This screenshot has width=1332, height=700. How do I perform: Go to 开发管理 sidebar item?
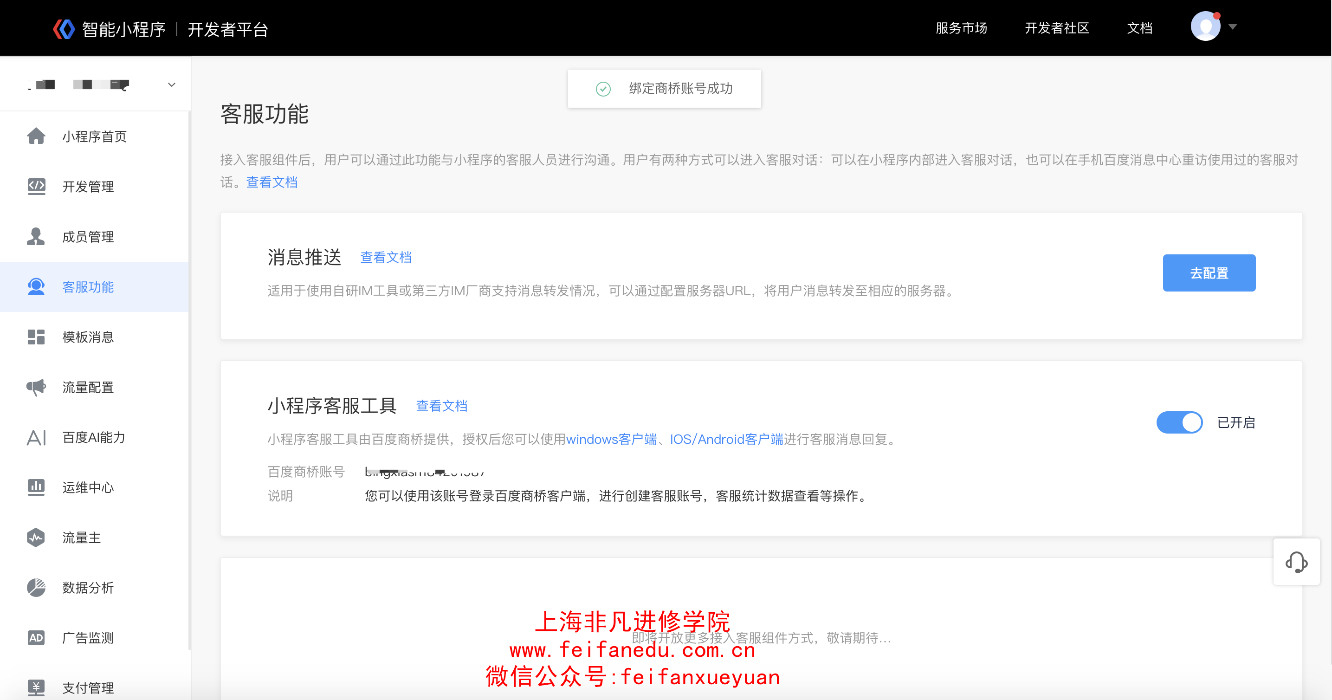click(x=95, y=187)
